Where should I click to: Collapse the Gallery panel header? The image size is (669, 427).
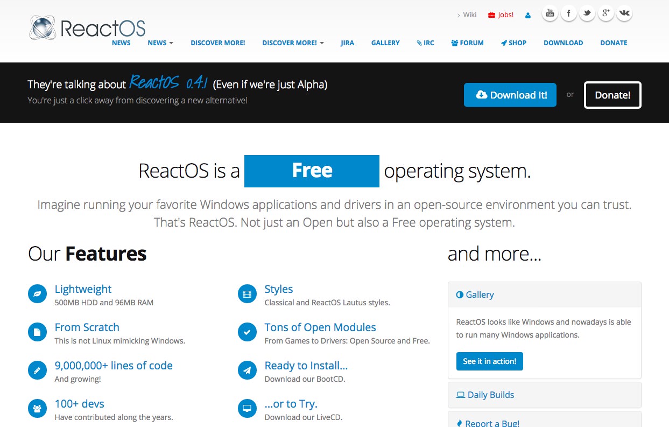tap(545, 295)
